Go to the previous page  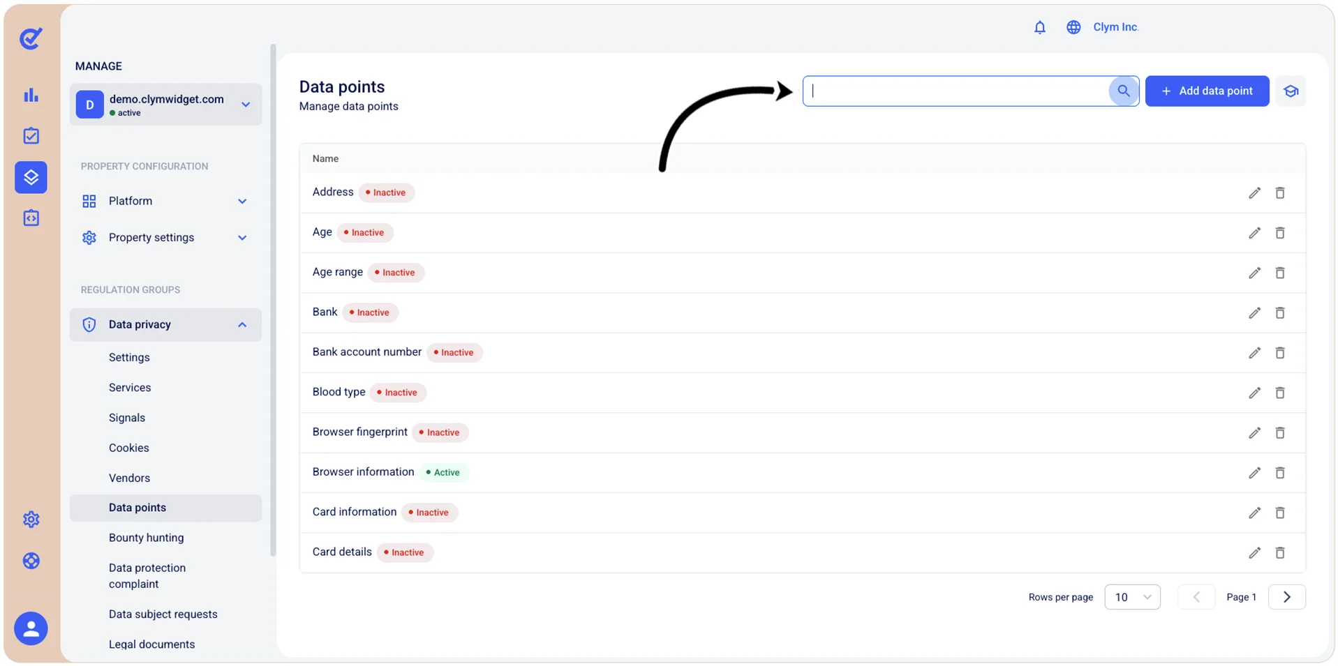click(x=1196, y=597)
